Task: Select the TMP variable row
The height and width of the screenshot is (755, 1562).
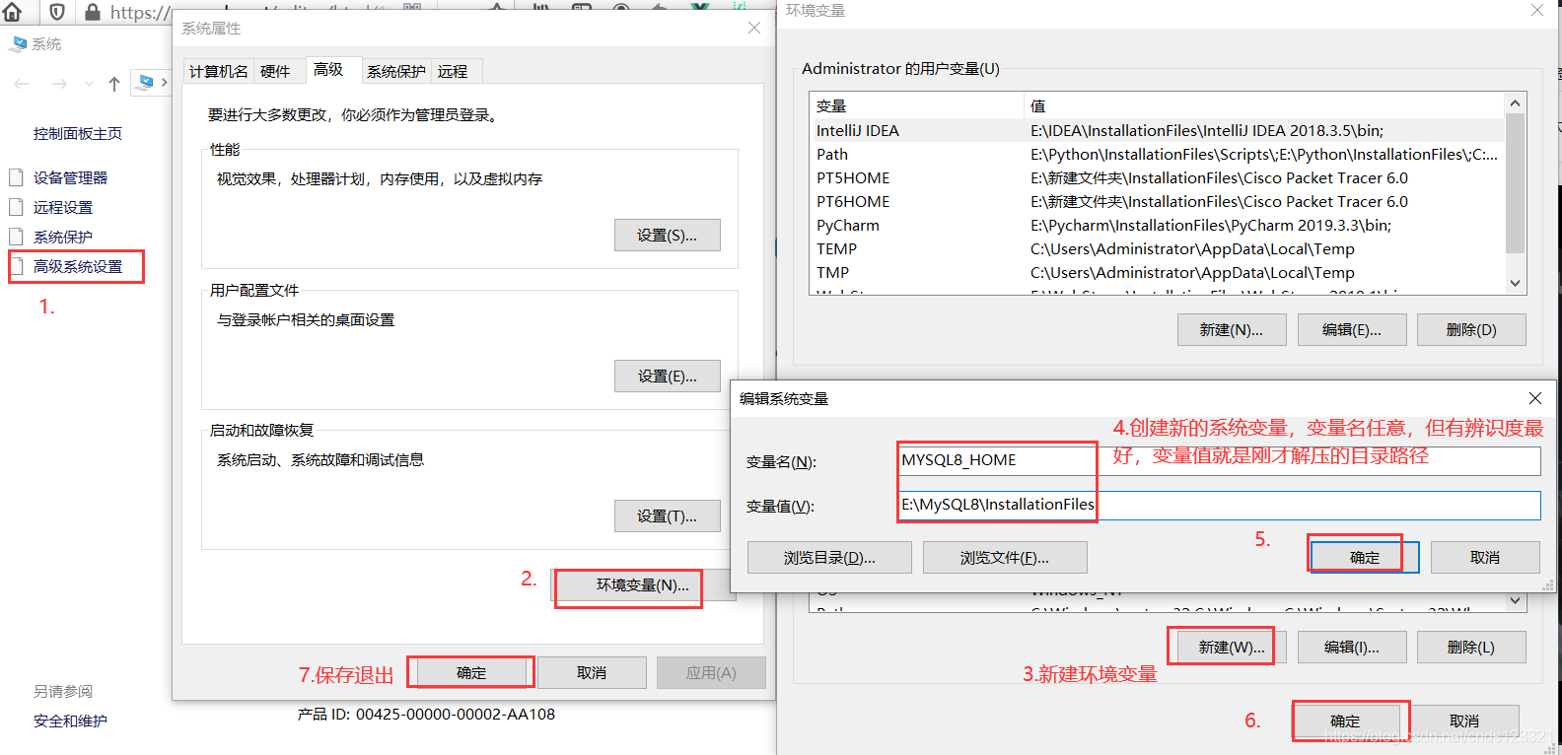Action: (1158, 272)
